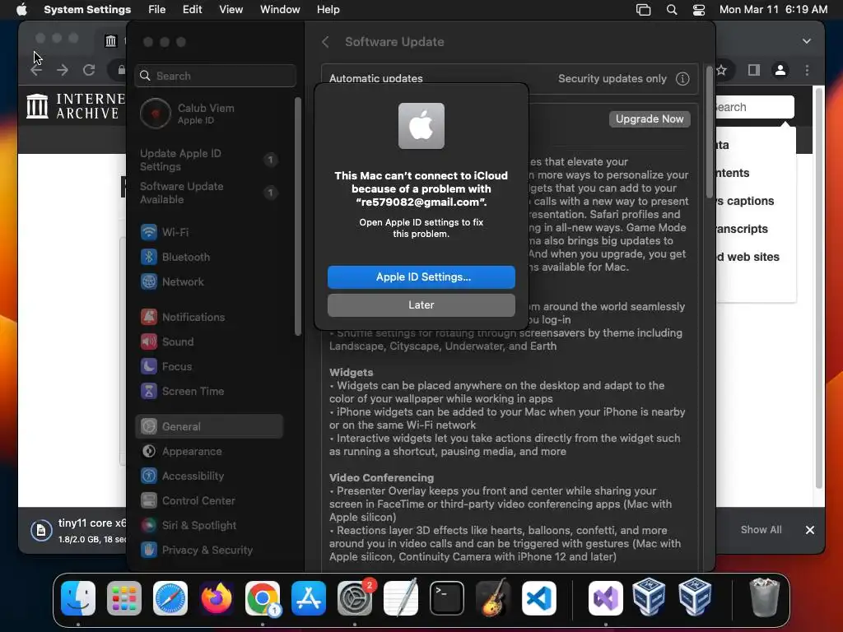Open Accessibility settings icon
The width and height of the screenshot is (843, 632).
149,476
